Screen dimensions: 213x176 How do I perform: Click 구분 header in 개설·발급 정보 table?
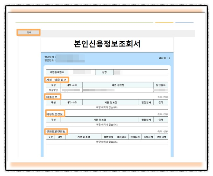point(53,85)
